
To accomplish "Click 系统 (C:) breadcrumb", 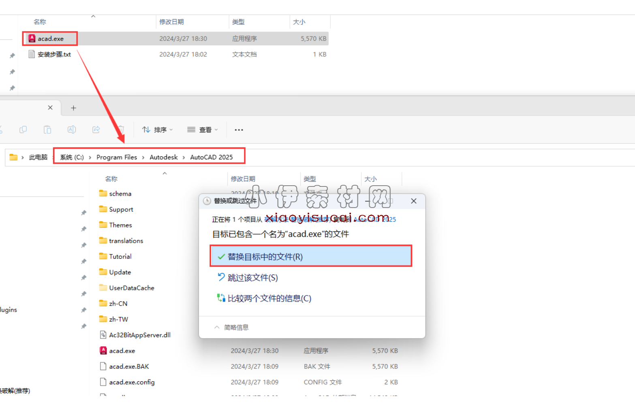I will coord(72,157).
